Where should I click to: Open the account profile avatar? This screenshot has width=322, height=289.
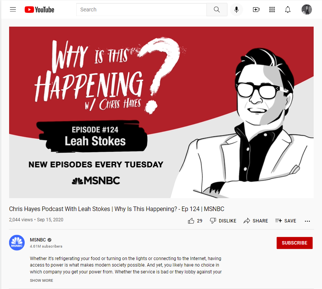(306, 10)
